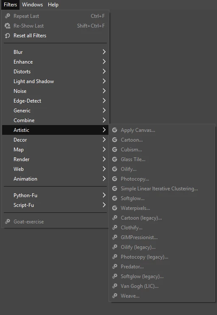Click plug-in icon next to Oilify (legacy)
Viewport: 217px width, 315px height.
[114, 247]
